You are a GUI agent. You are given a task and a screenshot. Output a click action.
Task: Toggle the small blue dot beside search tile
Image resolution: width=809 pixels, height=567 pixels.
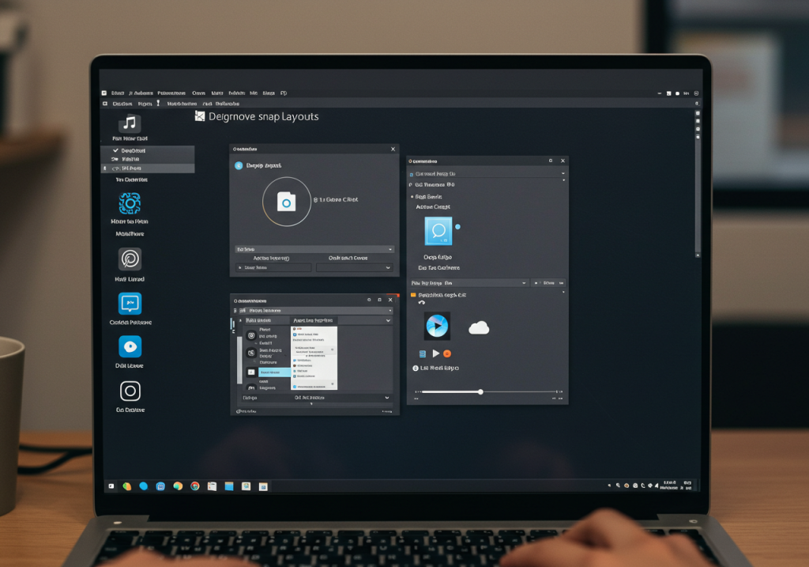pos(457,227)
